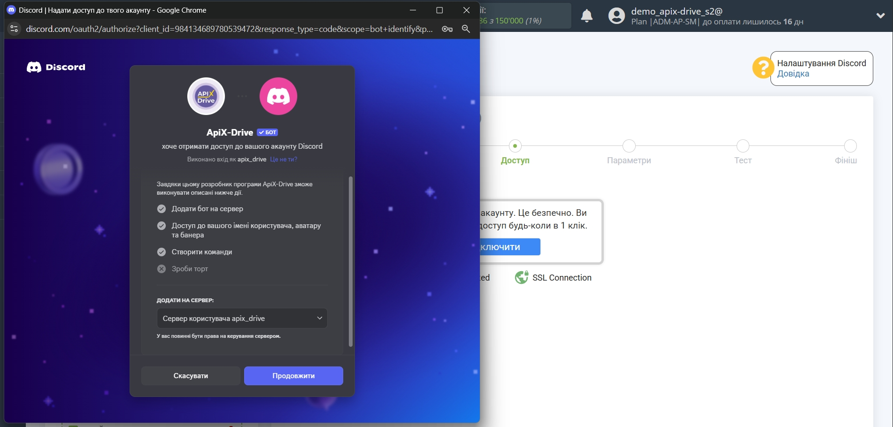Click the password key icon in address bar
Viewport: 893px width, 427px height.
point(447,29)
